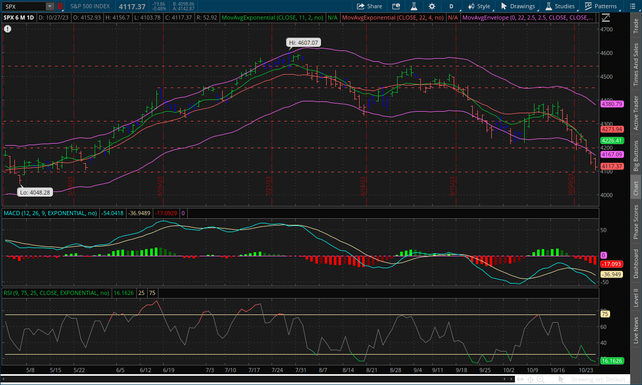Open the Trade side tab
This screenshot has height=385, width=642.
[636, 25]
